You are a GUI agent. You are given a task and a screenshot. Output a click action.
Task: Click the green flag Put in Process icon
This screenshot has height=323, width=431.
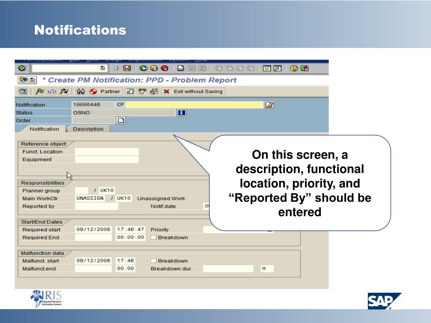[40, 91]
